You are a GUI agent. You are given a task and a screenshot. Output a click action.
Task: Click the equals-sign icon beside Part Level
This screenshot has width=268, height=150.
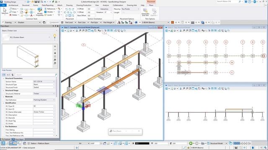click(62, 22)
